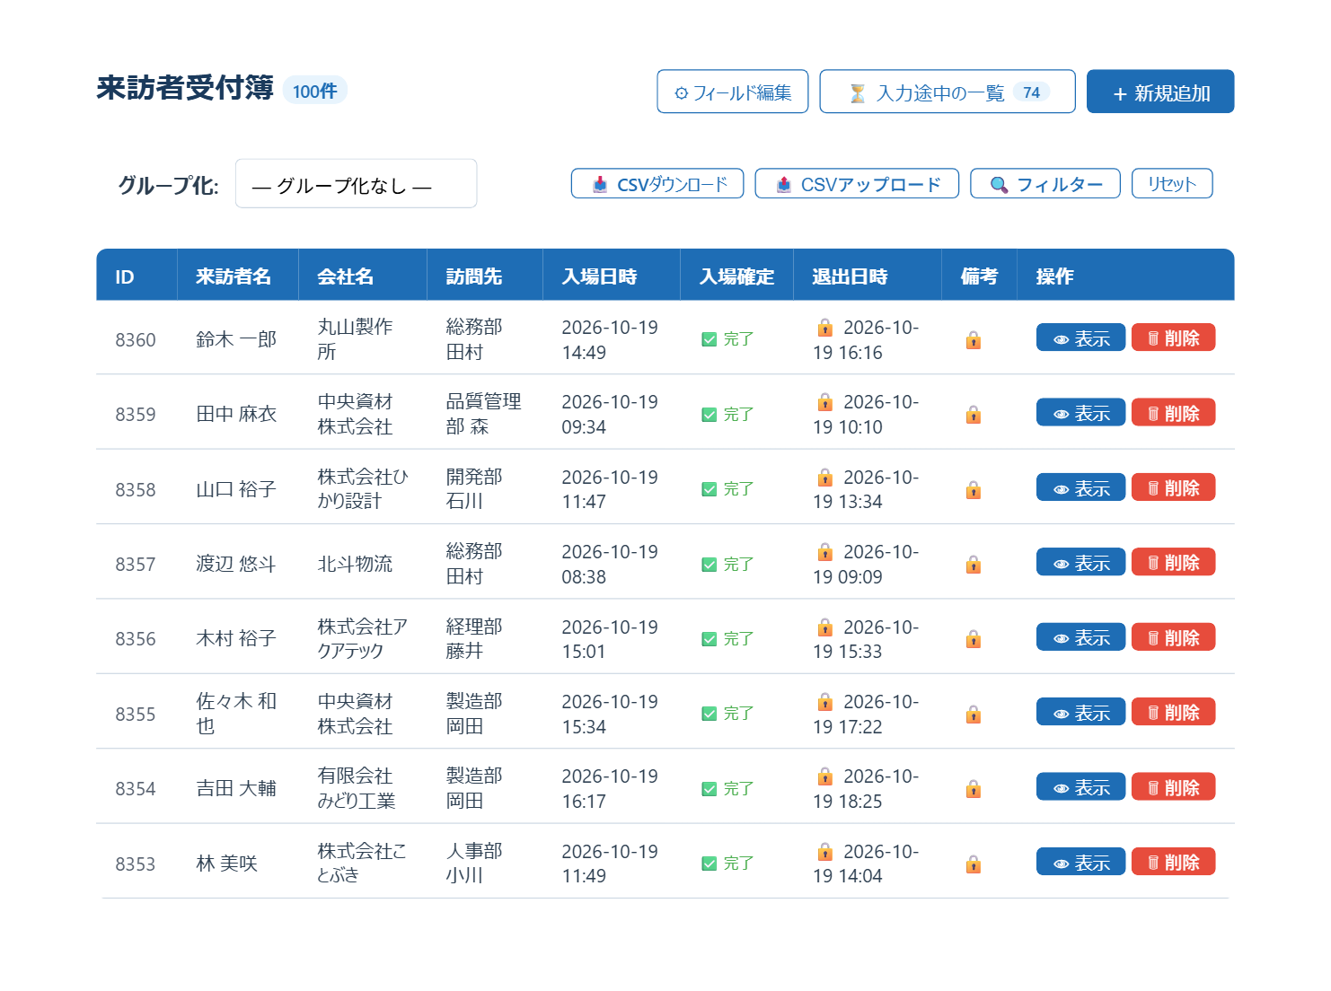The height and width of the screenshot is (991, 1331).
Task: Click the 備考 lock icon for ID 8357
Action: click(x=973, y=565)
